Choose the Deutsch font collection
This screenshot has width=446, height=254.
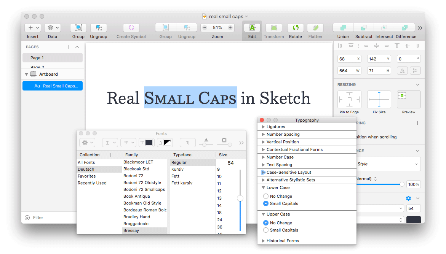(99, 169)
